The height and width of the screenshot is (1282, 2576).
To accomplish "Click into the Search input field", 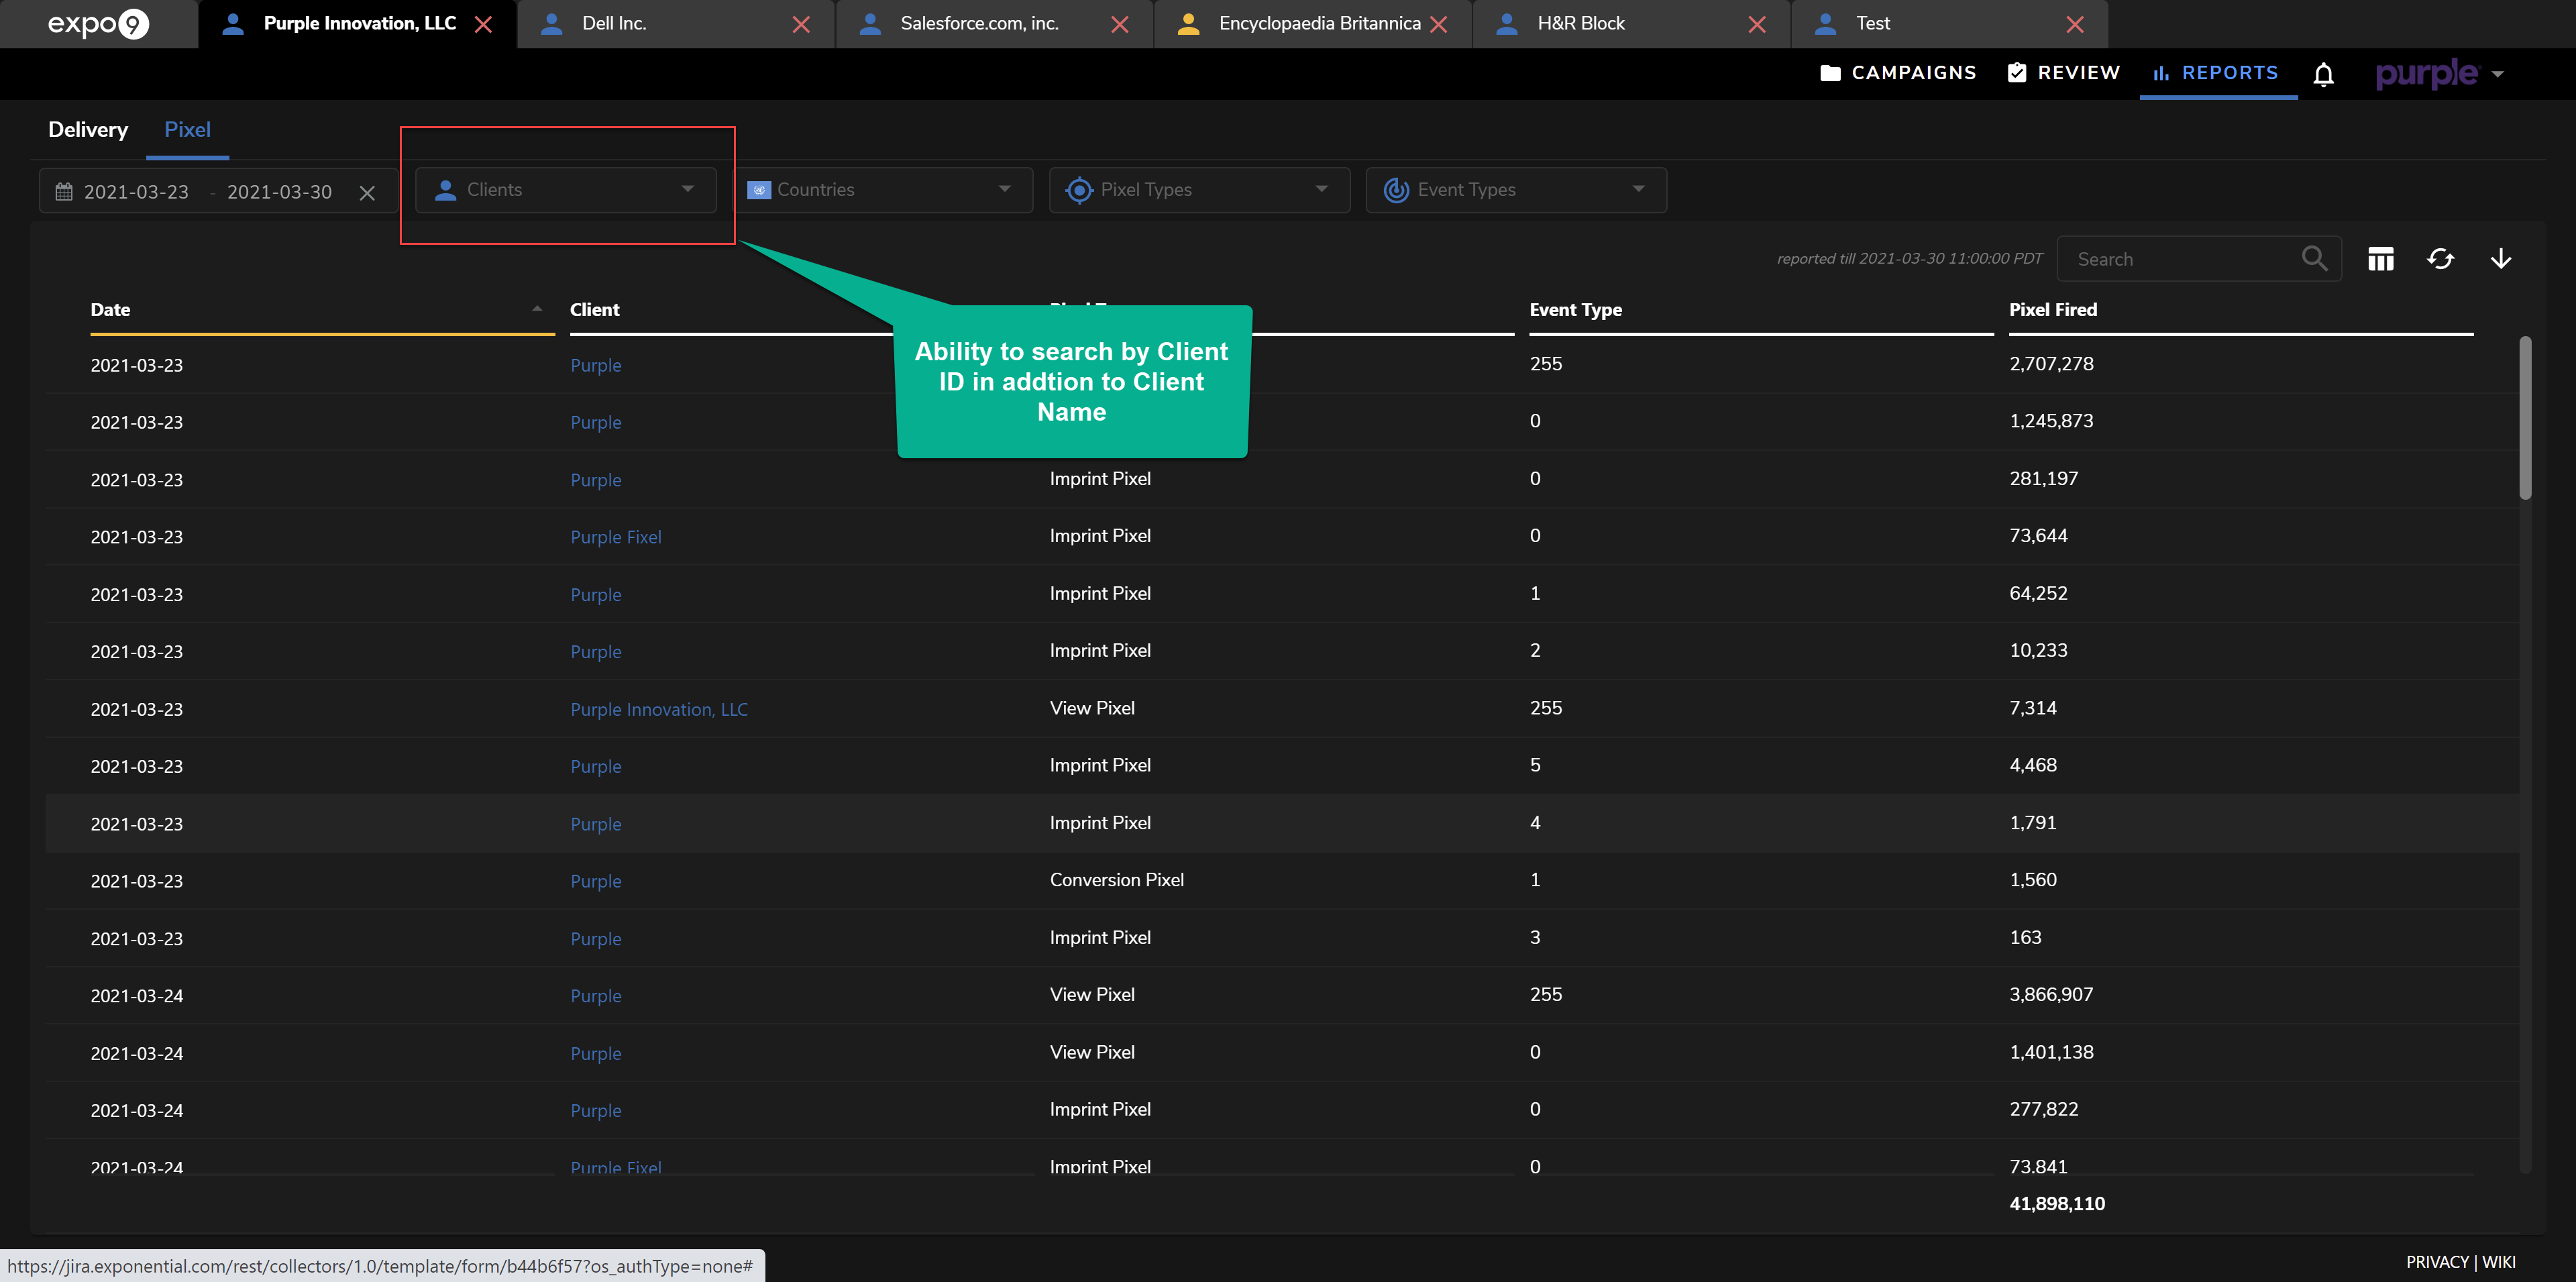I will point(2180,259).
